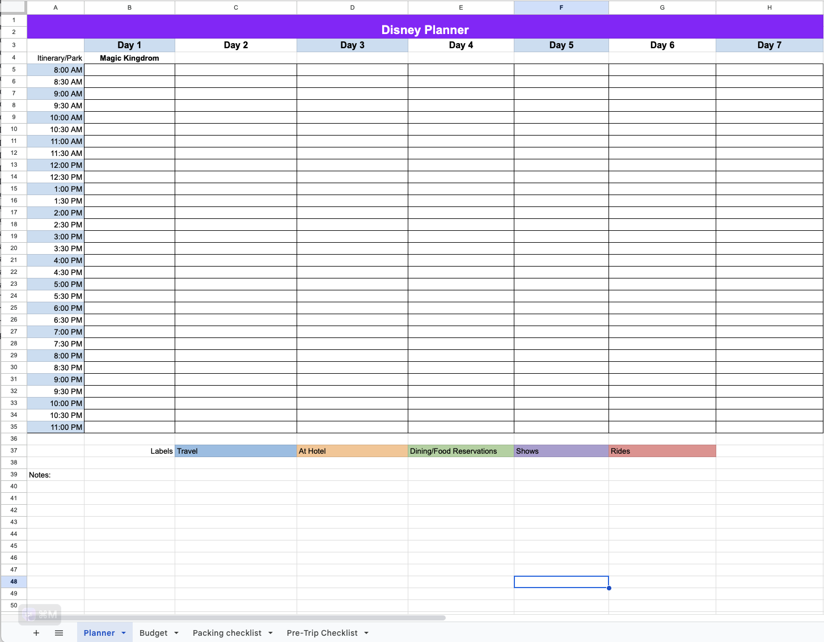
Task: Select the Day 1 header cell
Action: 129,45
